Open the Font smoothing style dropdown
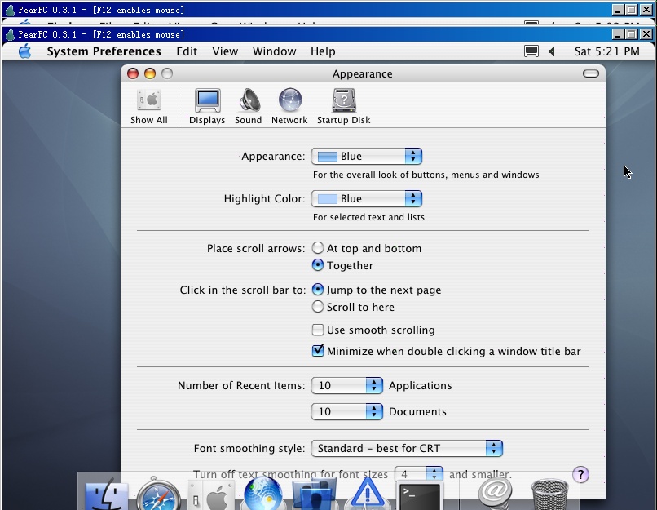 [407, 448]
